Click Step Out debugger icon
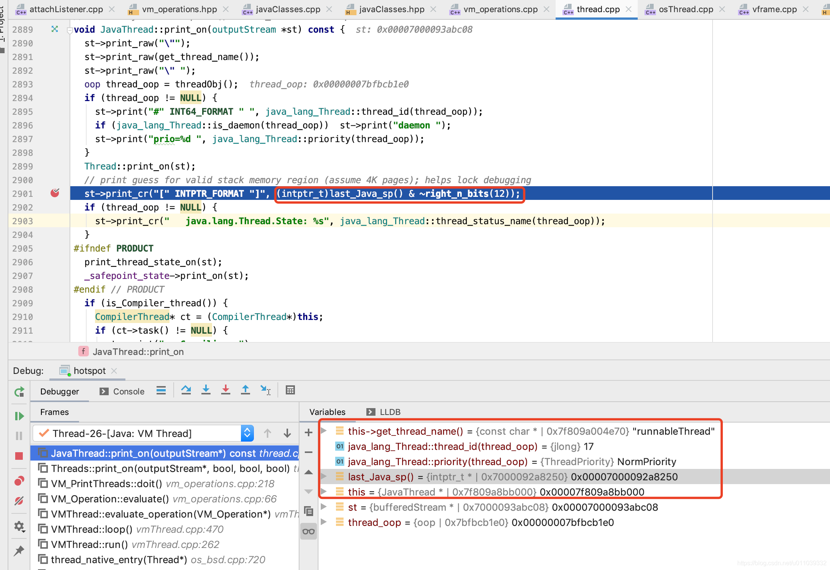 click(x=246, y=390)
